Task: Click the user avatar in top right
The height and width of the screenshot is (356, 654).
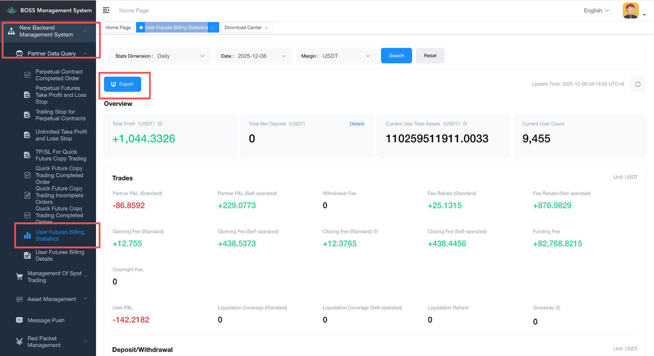Action: point(630,11)
